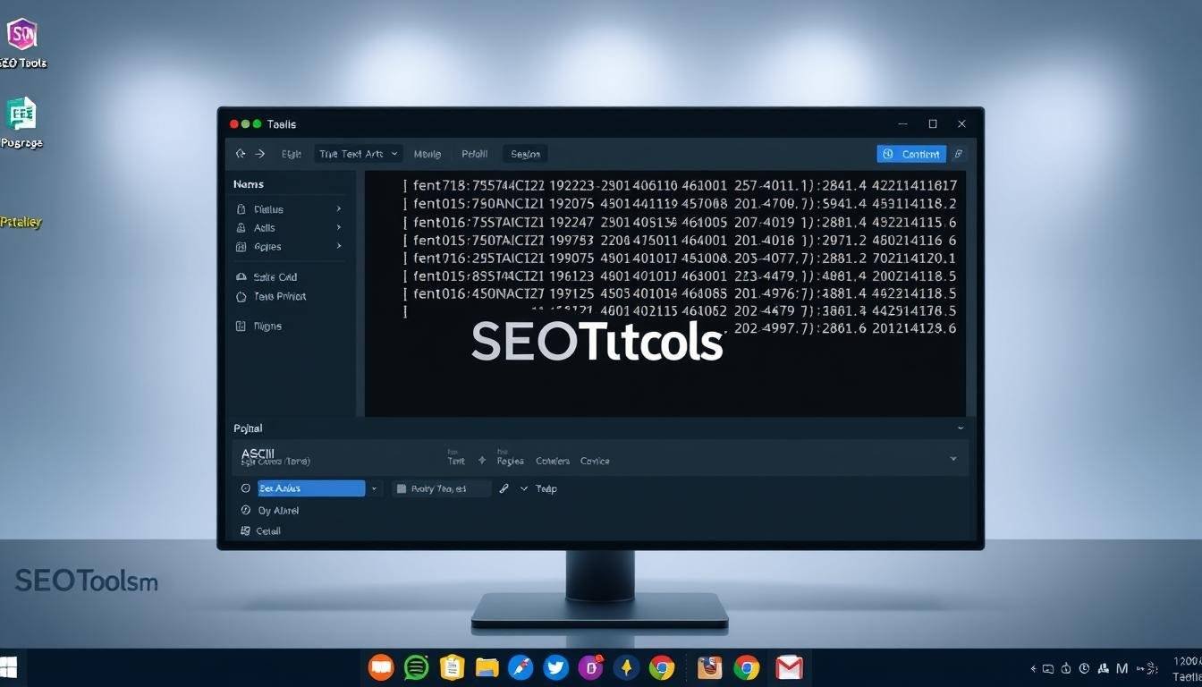Screen dimensions: 1202x687
Task: Open the Couleurs link in the ASCII section
Action: [552, 461]
